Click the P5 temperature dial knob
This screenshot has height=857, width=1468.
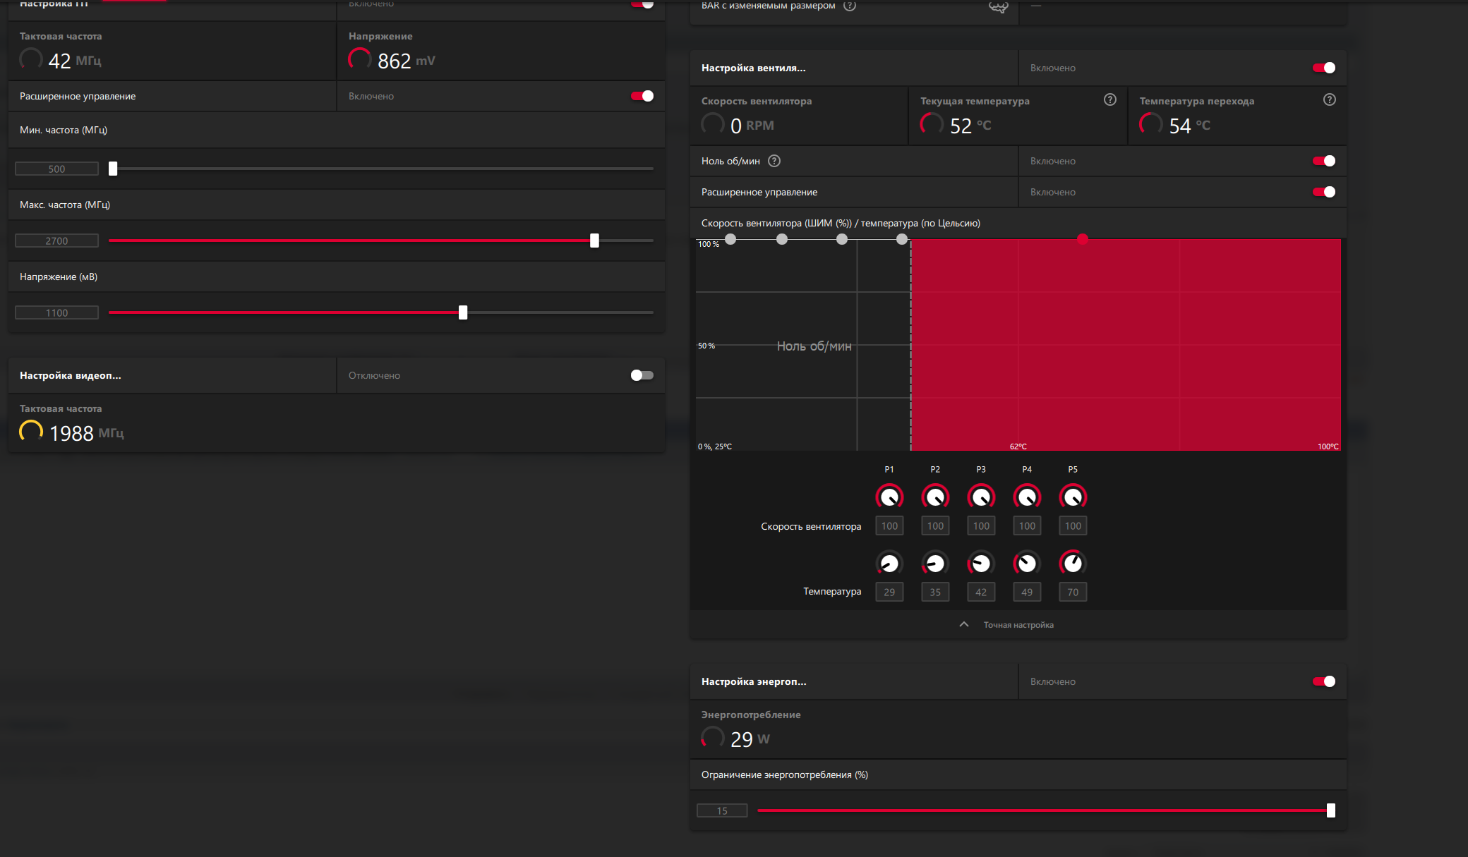[1073, 563]
